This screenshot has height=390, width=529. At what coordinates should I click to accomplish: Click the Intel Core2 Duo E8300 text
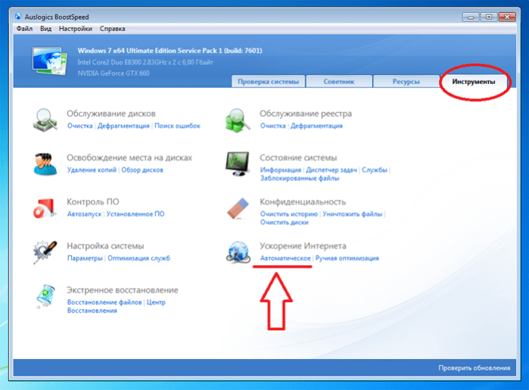[145, 62]
